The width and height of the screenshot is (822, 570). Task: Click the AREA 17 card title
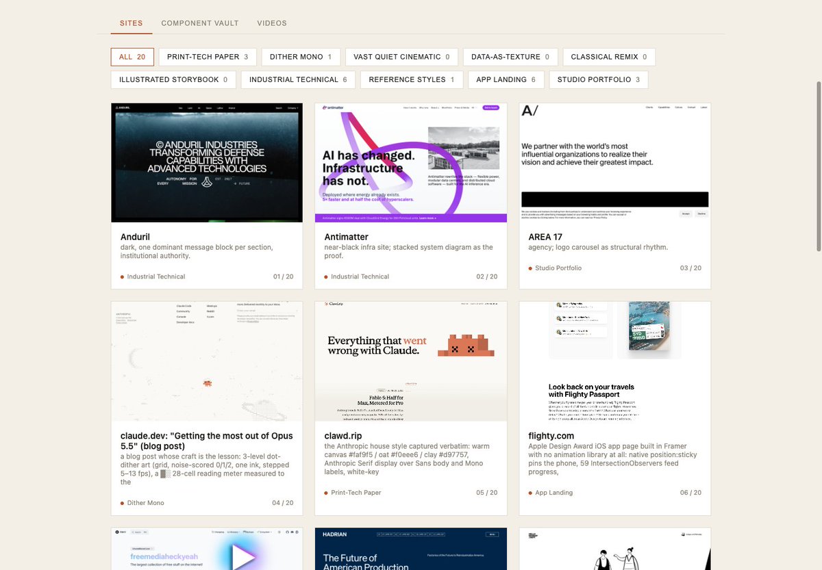545,237
